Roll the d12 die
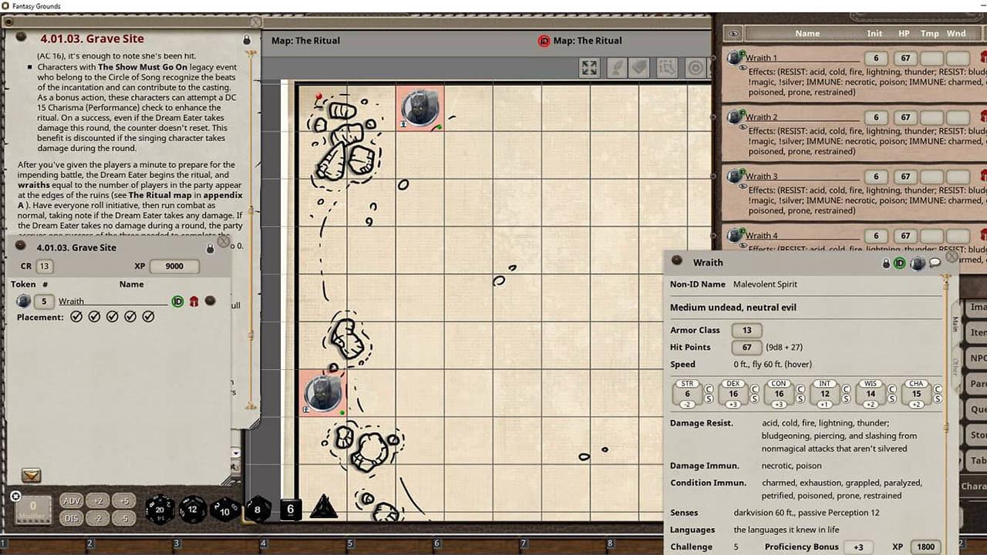 tap(193, 509)
